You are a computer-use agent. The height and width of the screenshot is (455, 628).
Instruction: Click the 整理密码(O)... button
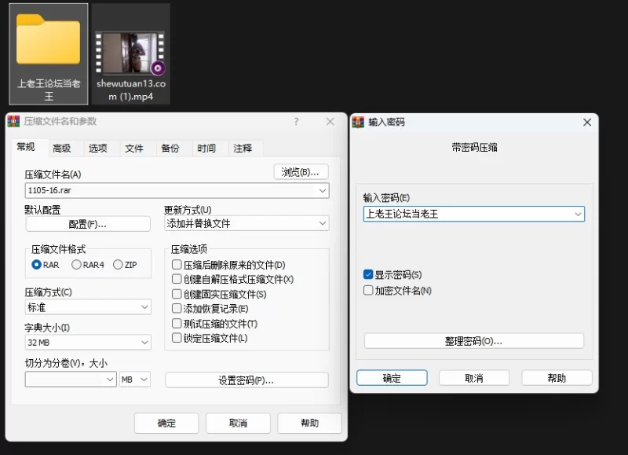(474, 341)
